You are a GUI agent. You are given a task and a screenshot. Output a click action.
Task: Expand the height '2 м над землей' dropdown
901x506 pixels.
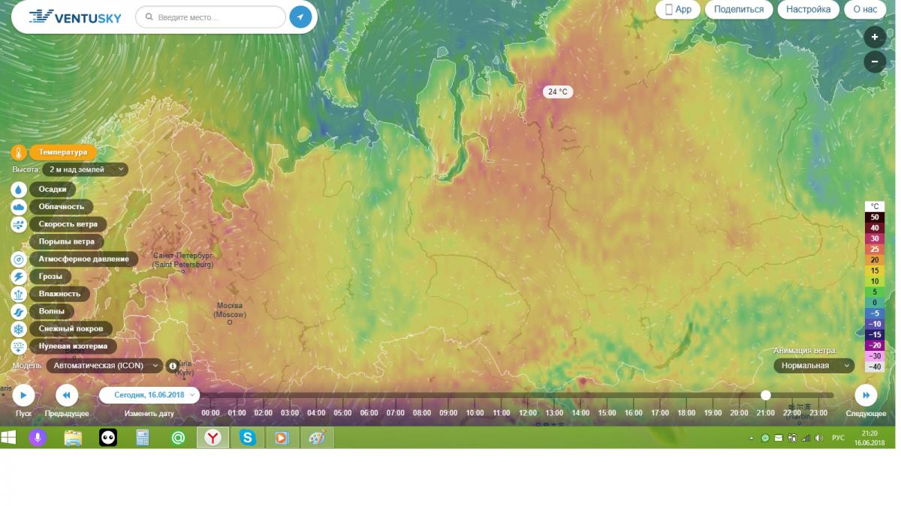[85, 170]
